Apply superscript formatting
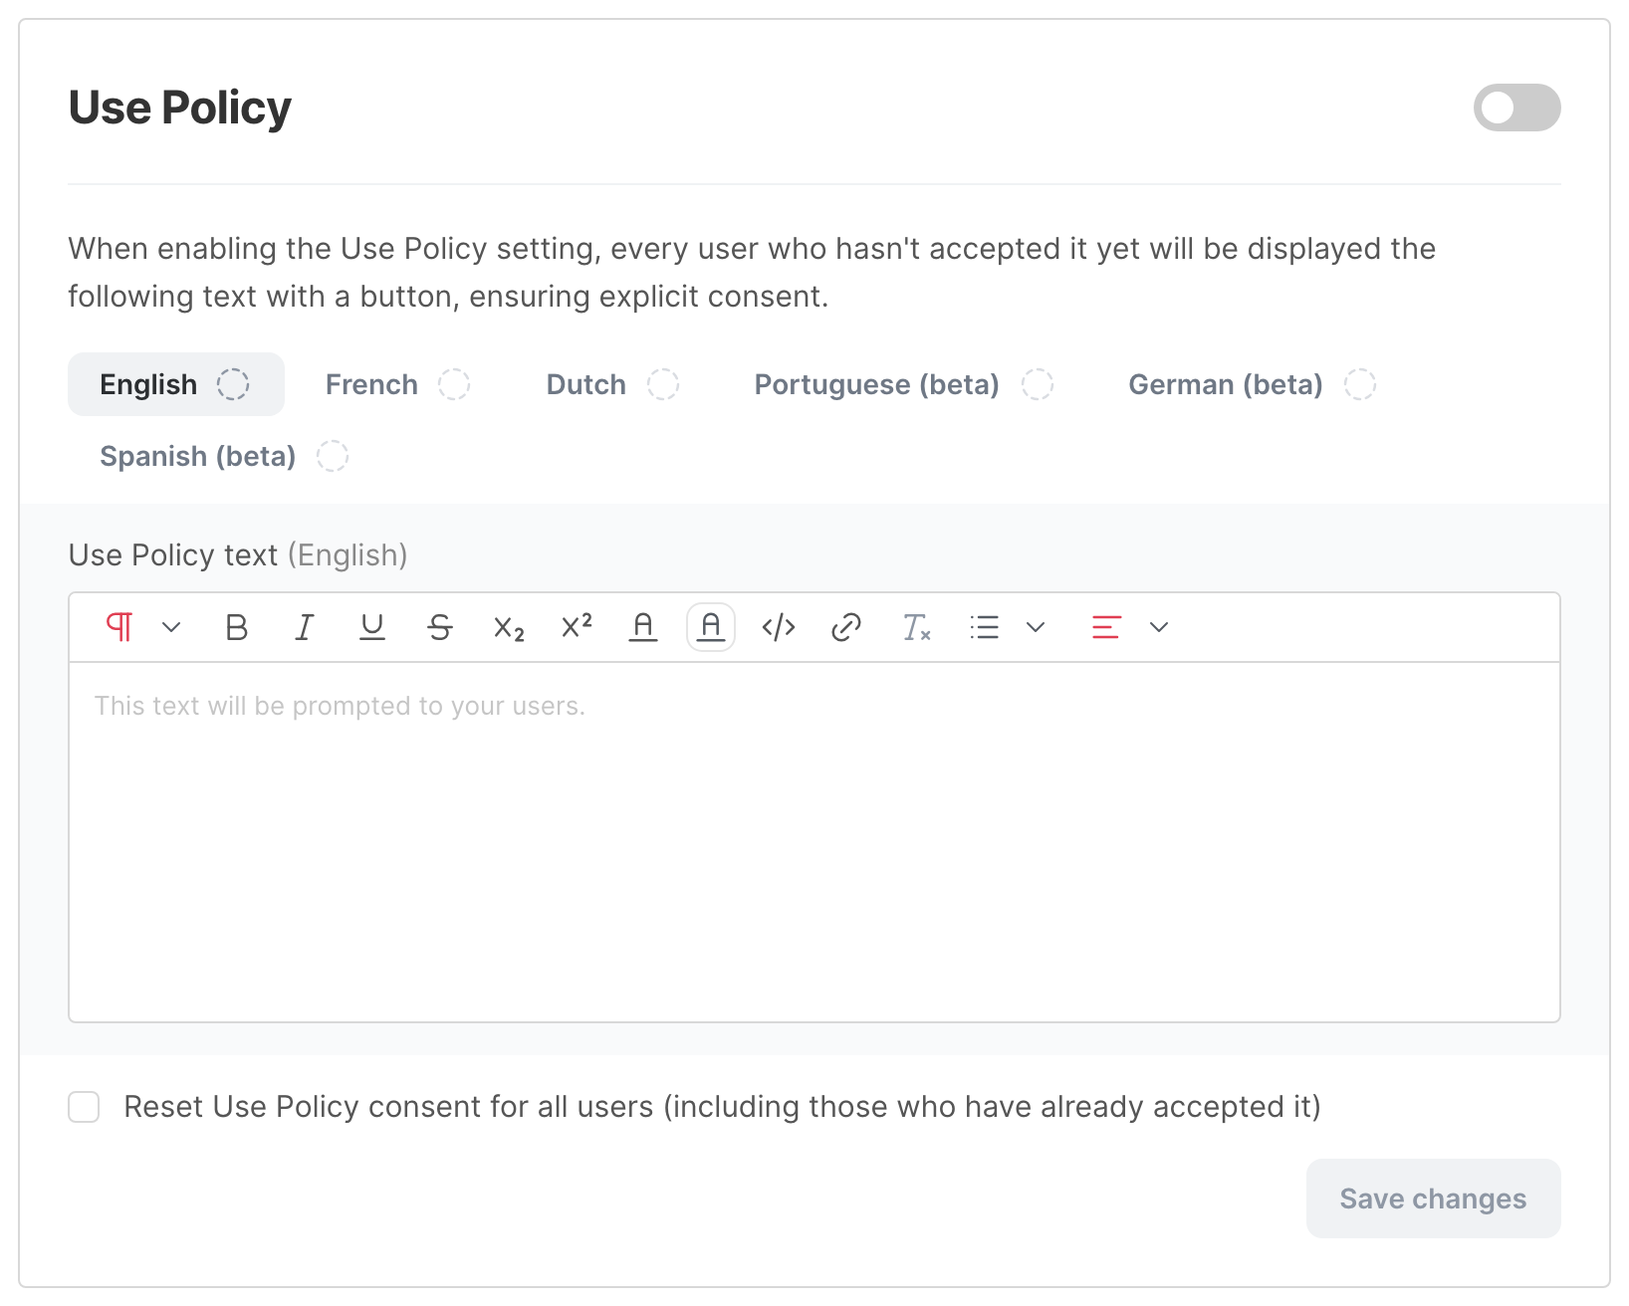 577,627
